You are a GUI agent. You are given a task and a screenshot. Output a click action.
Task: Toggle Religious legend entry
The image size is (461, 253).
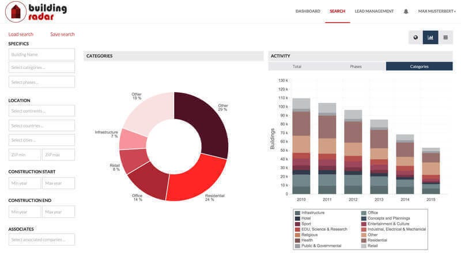(307, 235)
